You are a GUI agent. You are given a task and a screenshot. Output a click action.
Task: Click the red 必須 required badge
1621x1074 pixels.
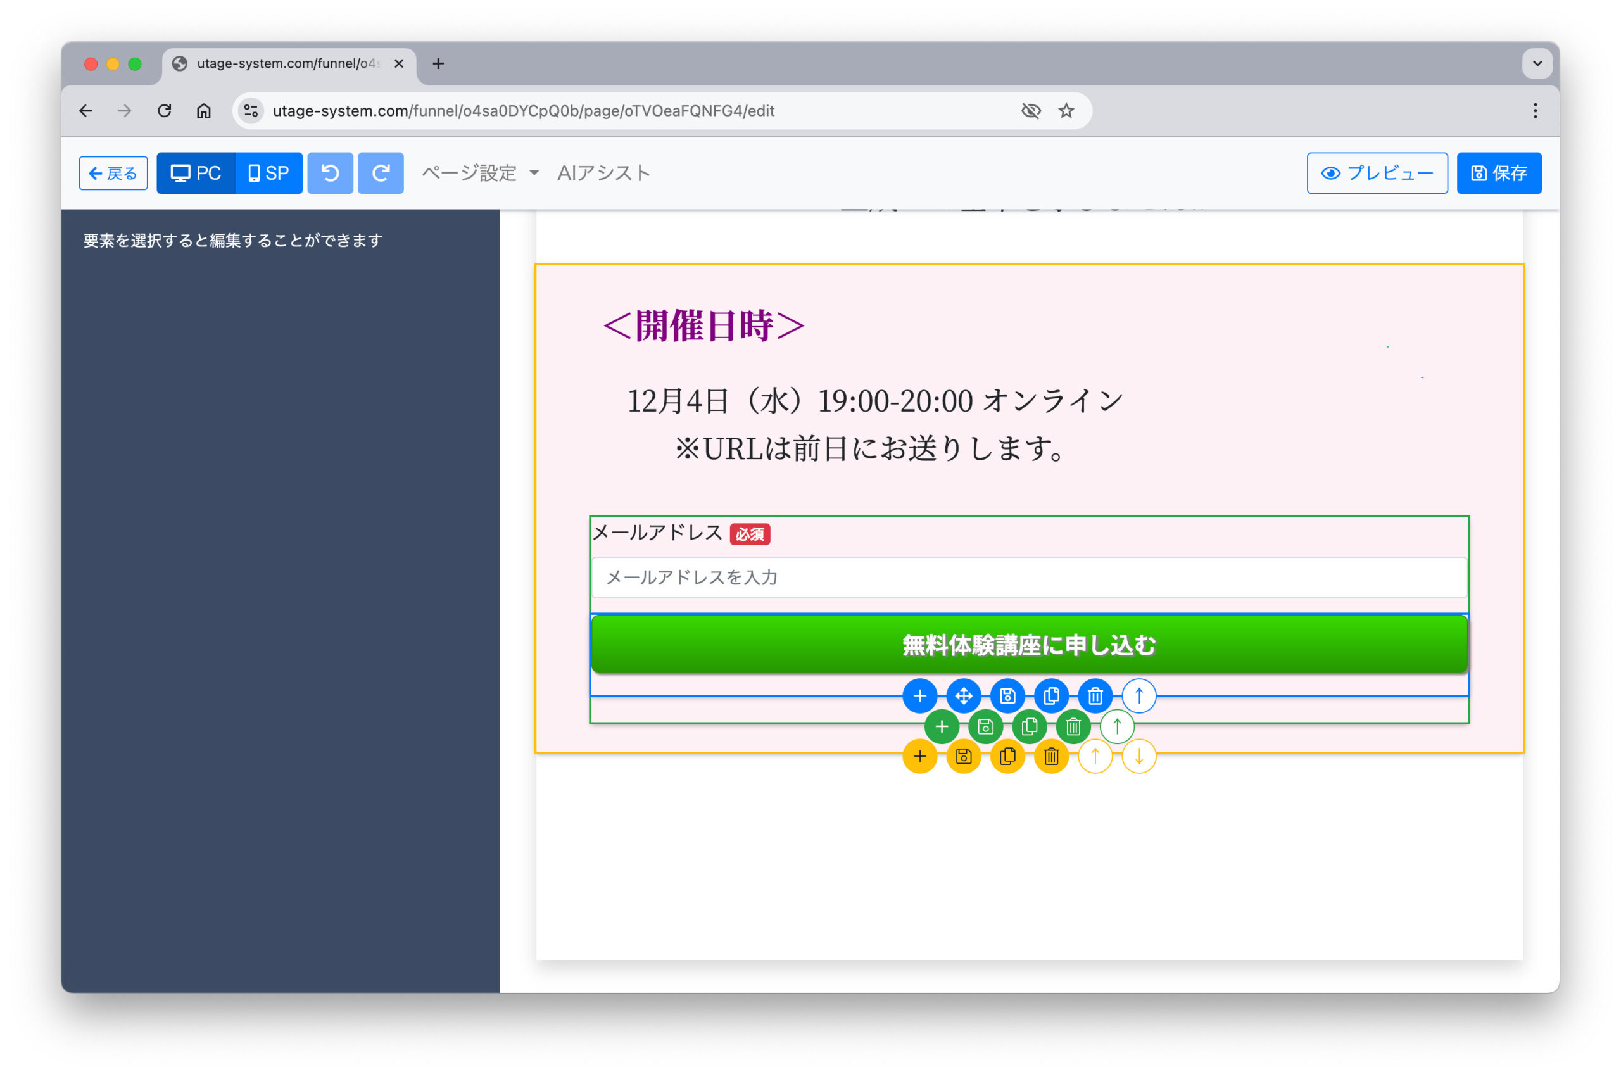[x=750, y=534]
